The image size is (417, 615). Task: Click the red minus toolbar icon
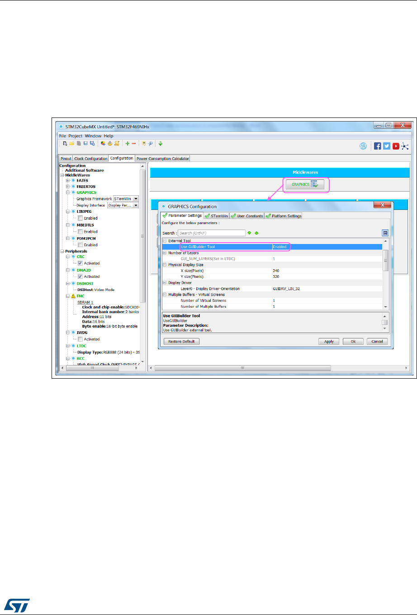[x=134, y=143]
